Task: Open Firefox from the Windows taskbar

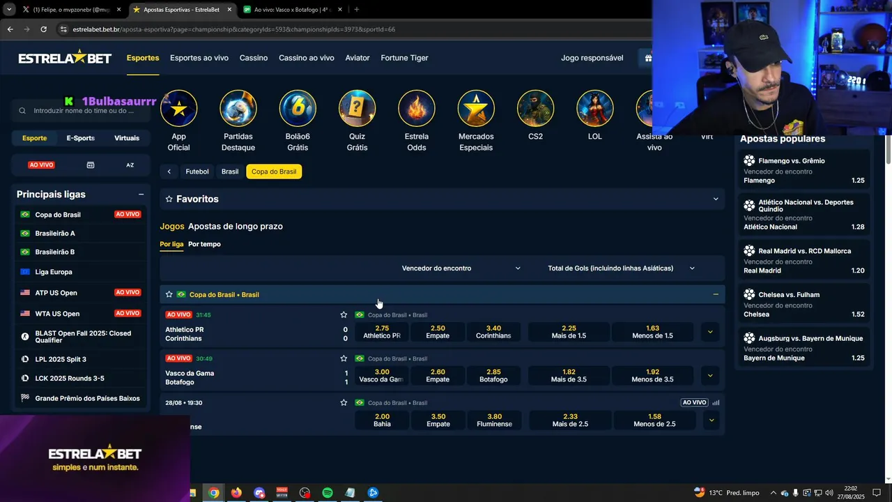Action: click(x=236, y=493)
